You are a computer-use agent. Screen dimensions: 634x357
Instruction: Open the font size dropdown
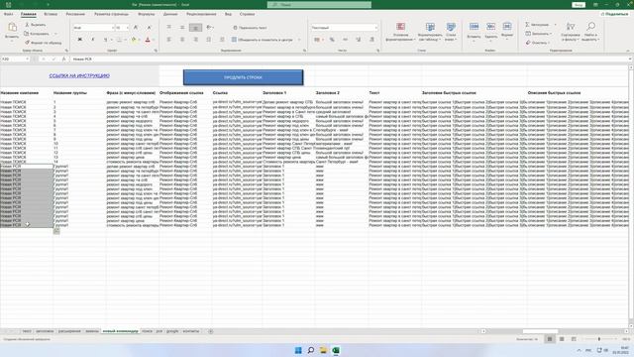coord(127,28)
